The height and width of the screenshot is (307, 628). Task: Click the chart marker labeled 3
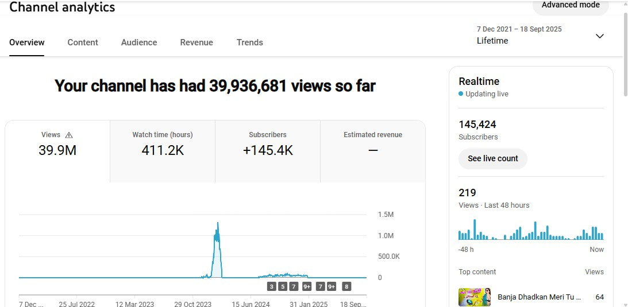tap(272, 286)
